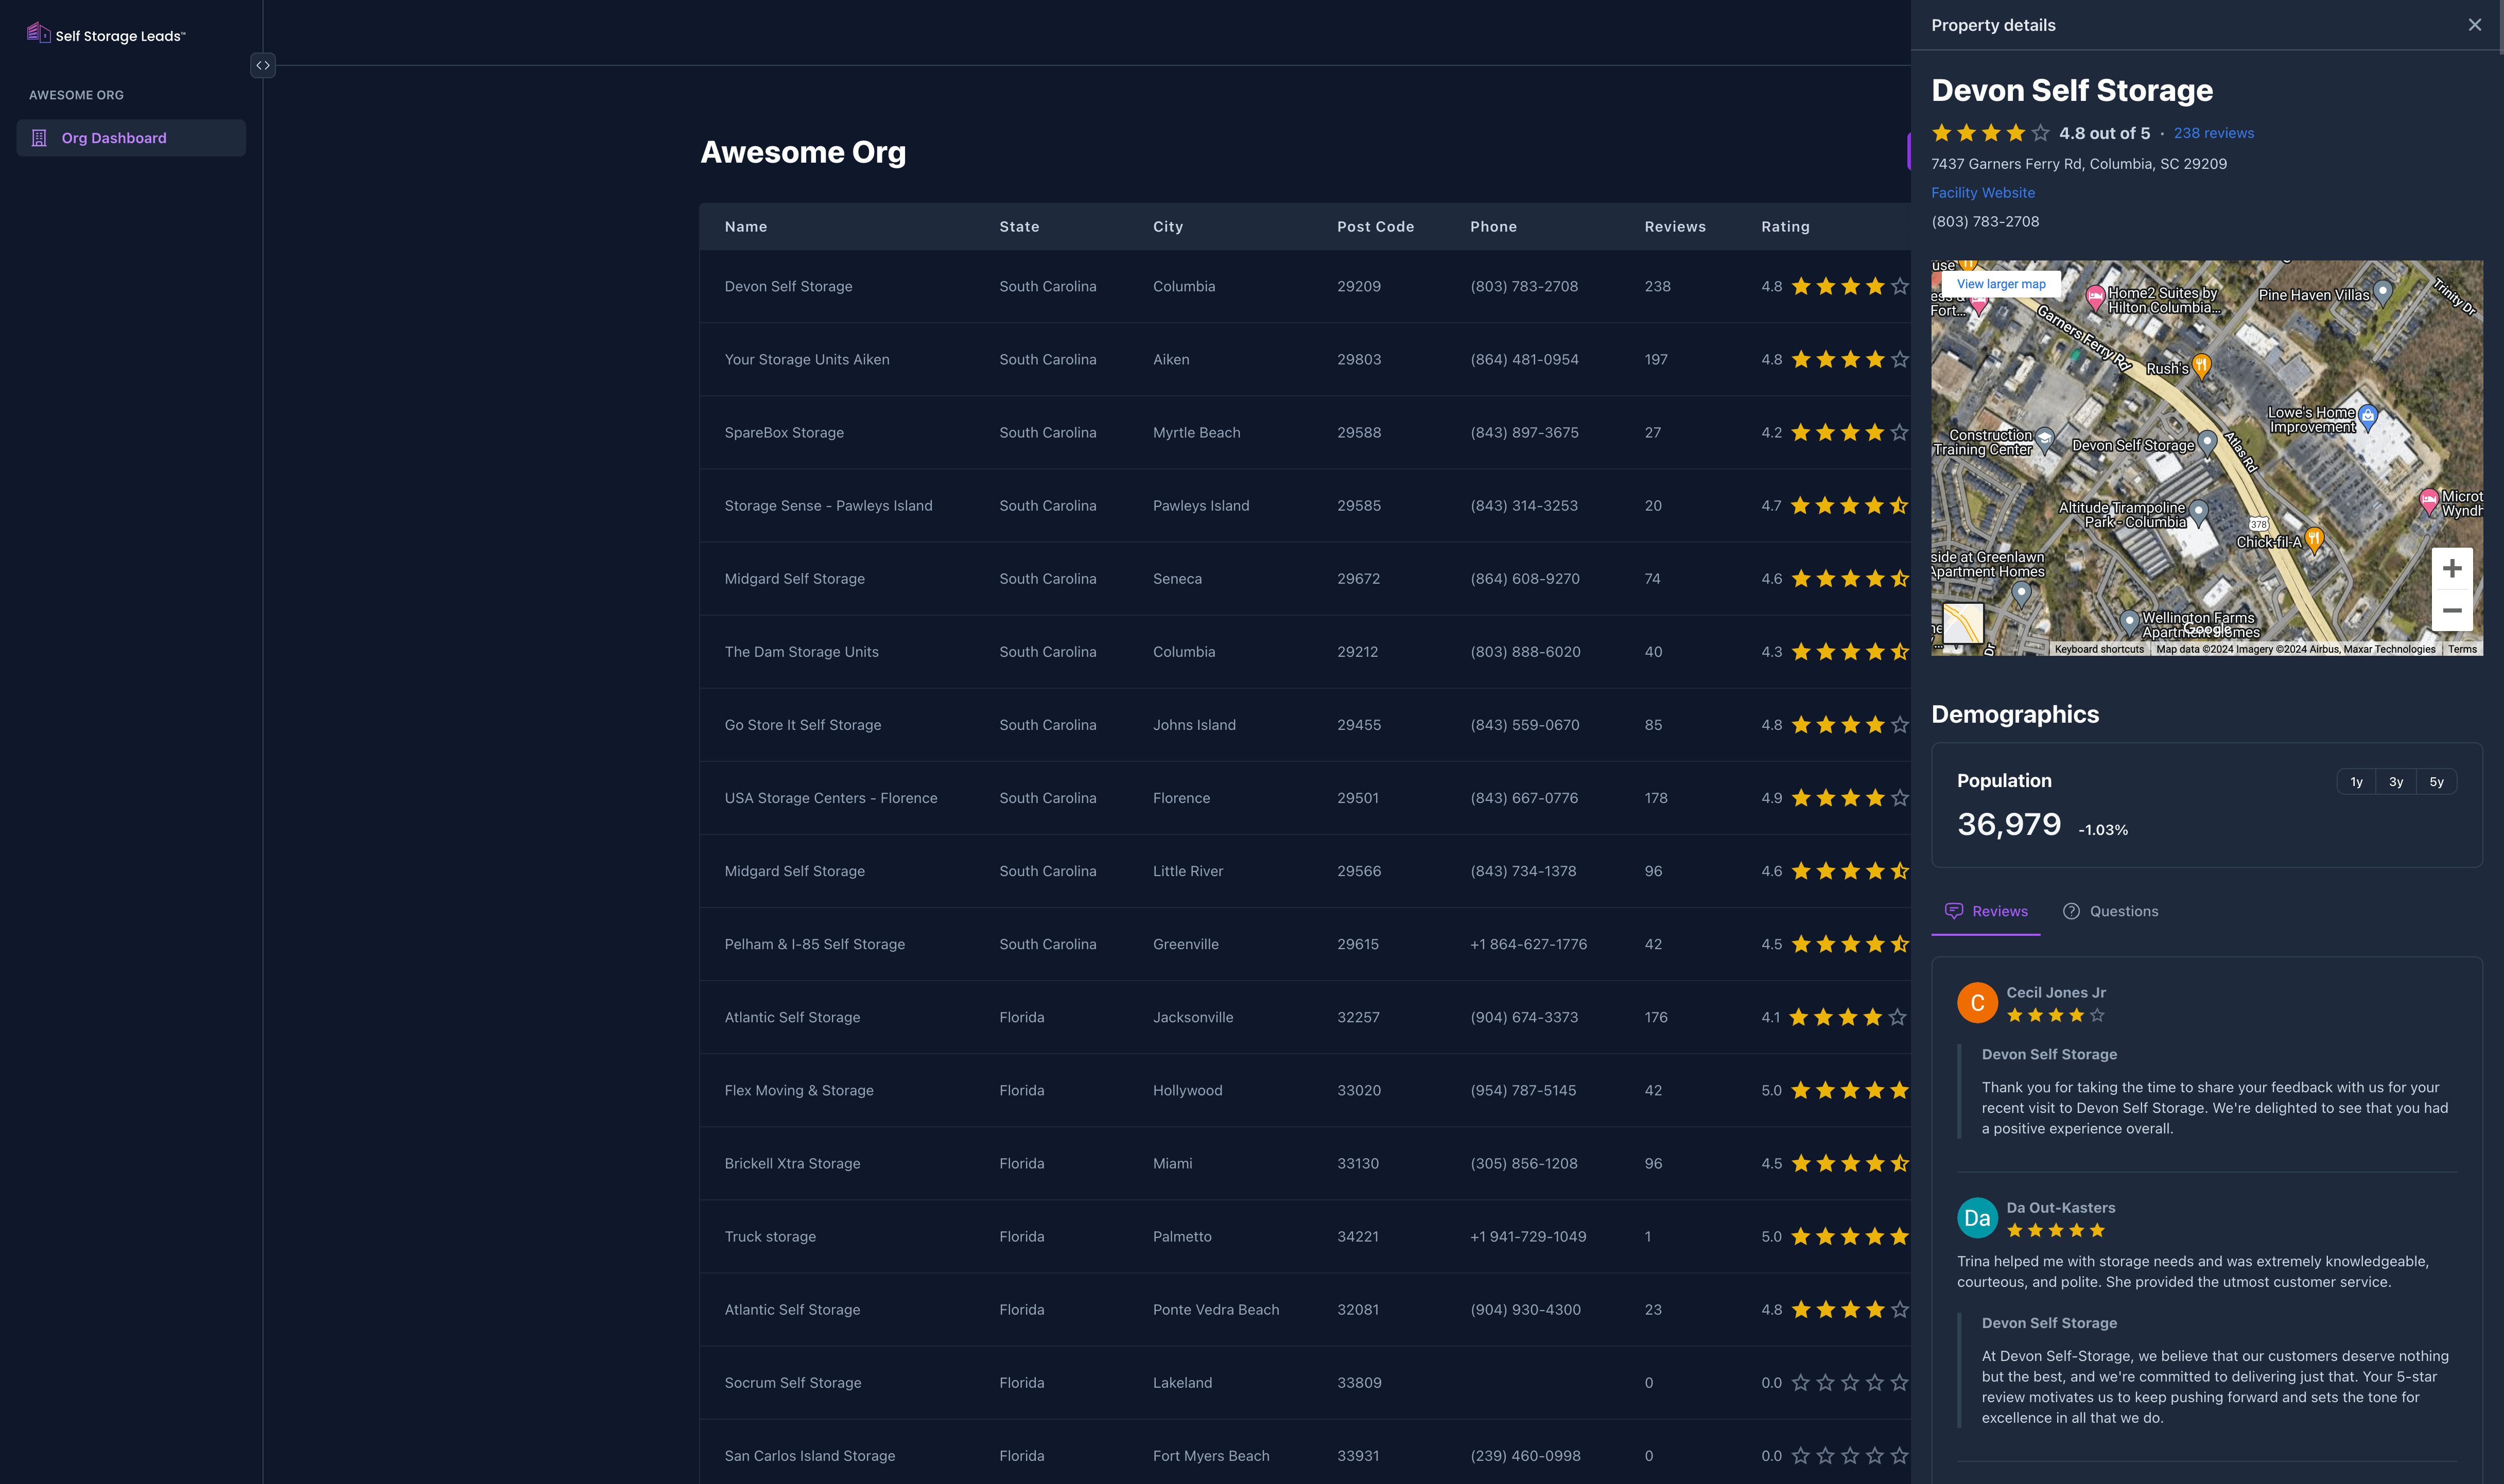Click the Chick-fil-A map marker
Image resolution: width=2504 pixels, height=1484 pixels.
click(x=2313, y=540)
